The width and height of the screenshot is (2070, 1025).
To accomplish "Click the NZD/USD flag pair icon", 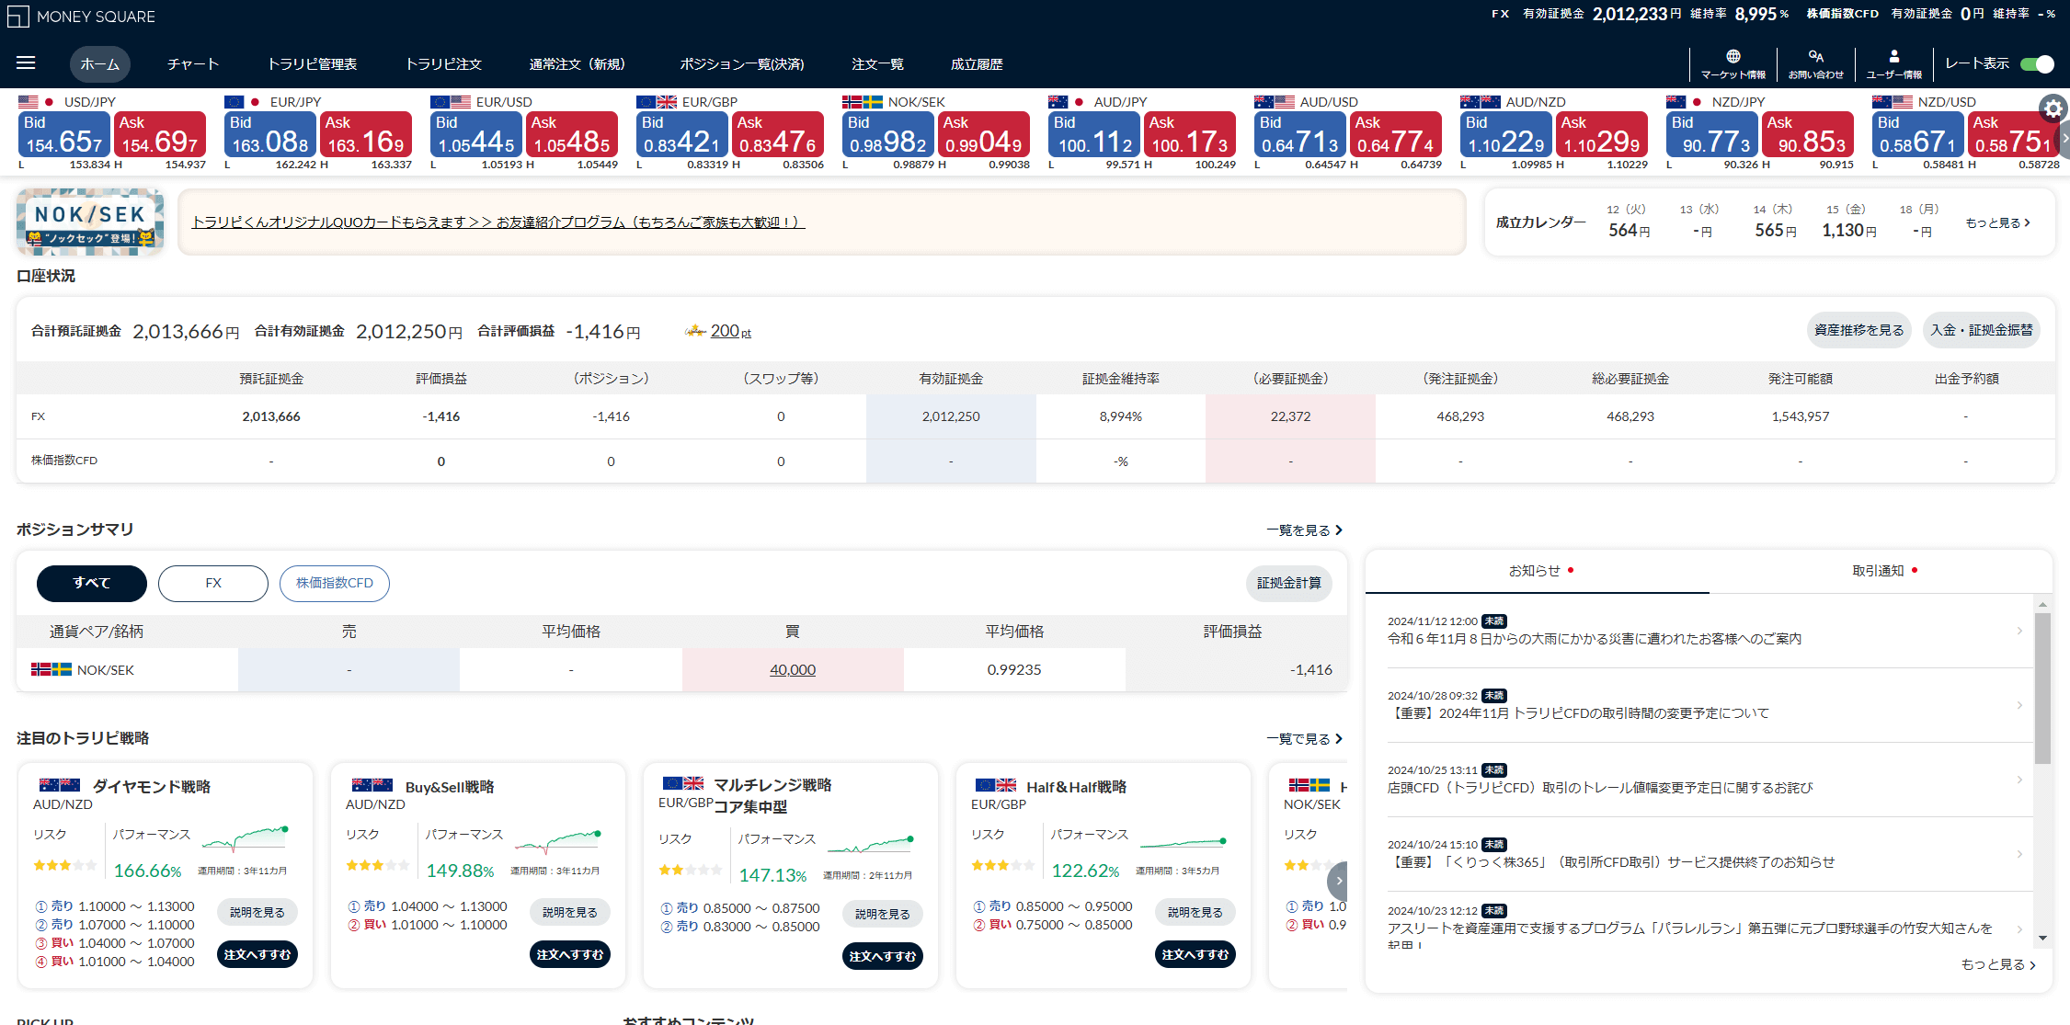I will point(1893,102).
